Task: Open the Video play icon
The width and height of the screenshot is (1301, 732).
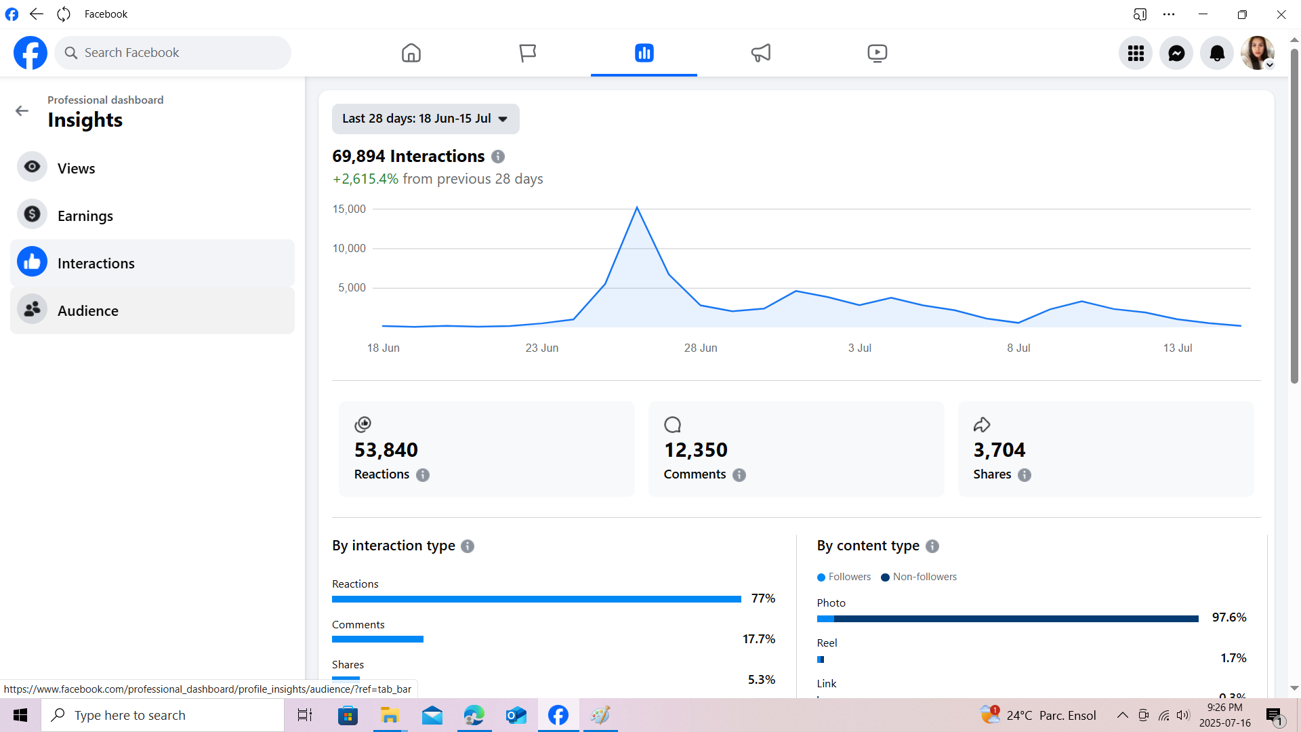Action: [877, 53]
